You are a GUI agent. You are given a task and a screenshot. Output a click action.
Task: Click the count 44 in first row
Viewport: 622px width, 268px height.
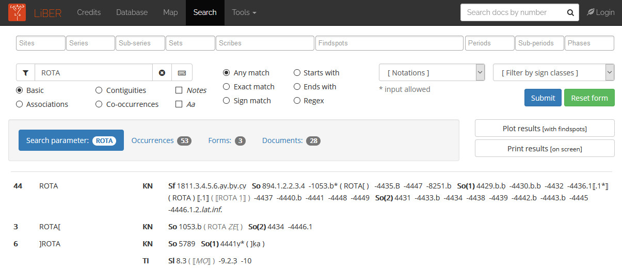pos(18,186)
